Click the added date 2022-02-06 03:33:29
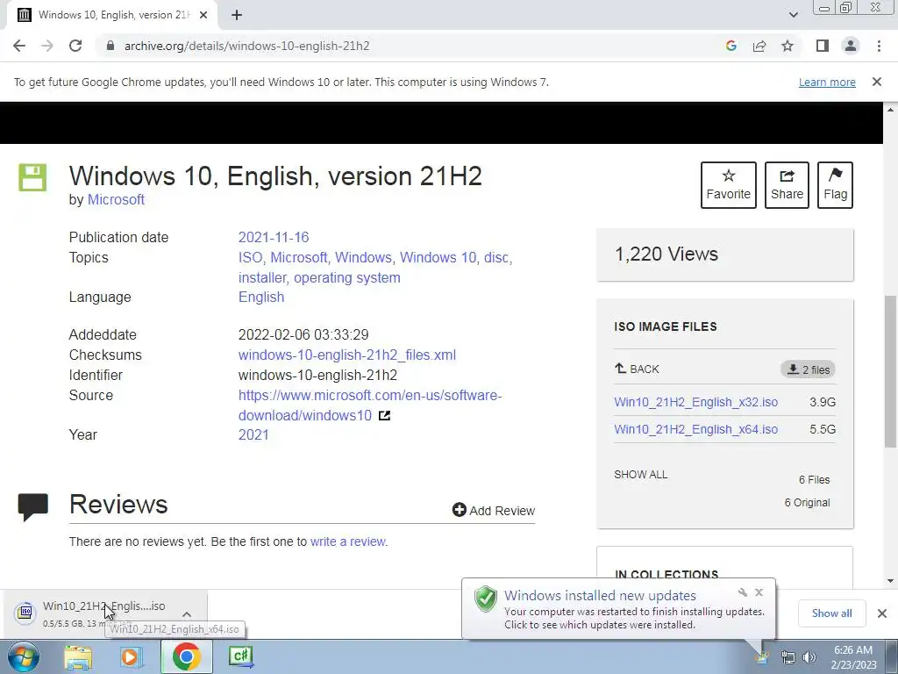 click(303, 334)
